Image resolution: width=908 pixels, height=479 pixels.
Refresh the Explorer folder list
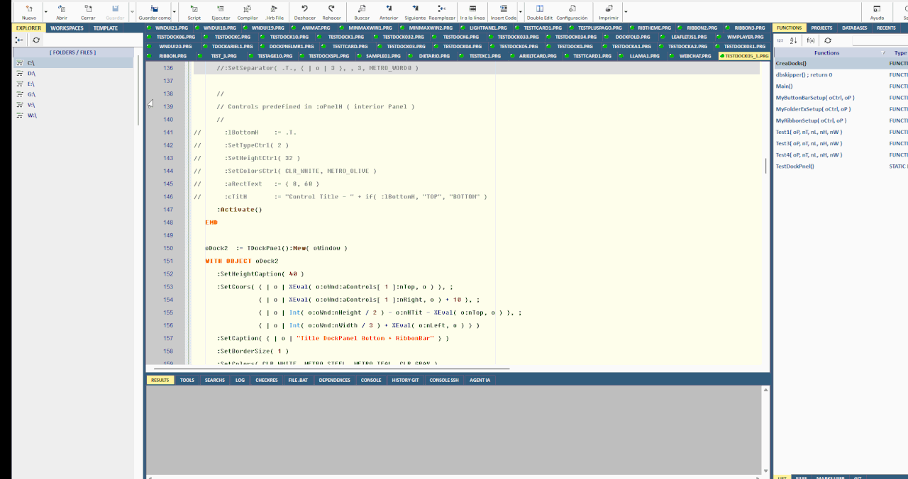(36, 40)
